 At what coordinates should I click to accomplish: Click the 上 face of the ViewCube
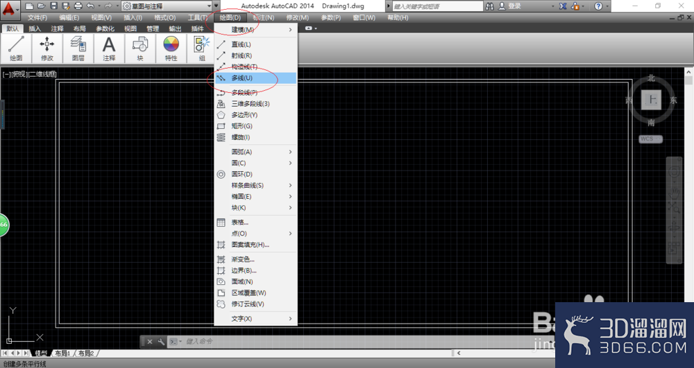pos(652,100)
